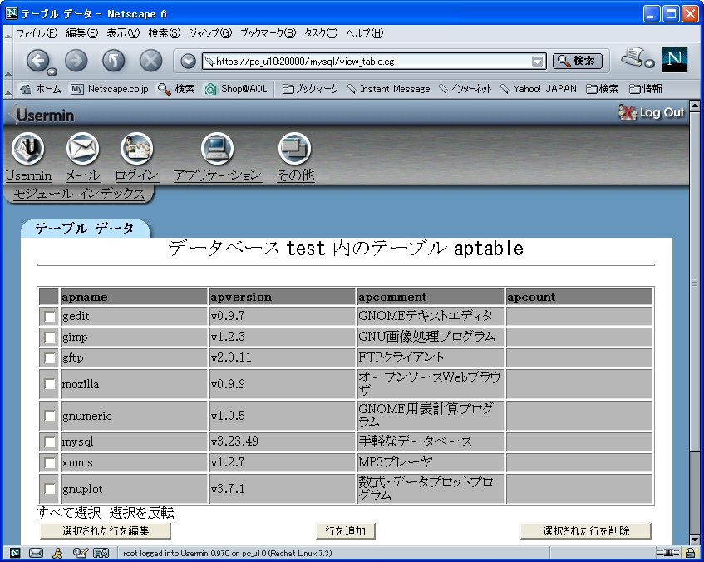Click the すべて選択 link
This screenshot has height=562, width=704.
[69, 513]
